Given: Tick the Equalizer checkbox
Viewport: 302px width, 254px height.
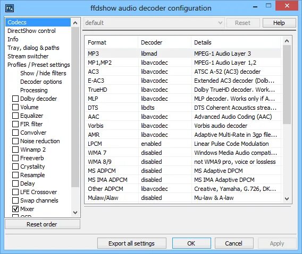Looking at the screenshot, I should [15, 116].
